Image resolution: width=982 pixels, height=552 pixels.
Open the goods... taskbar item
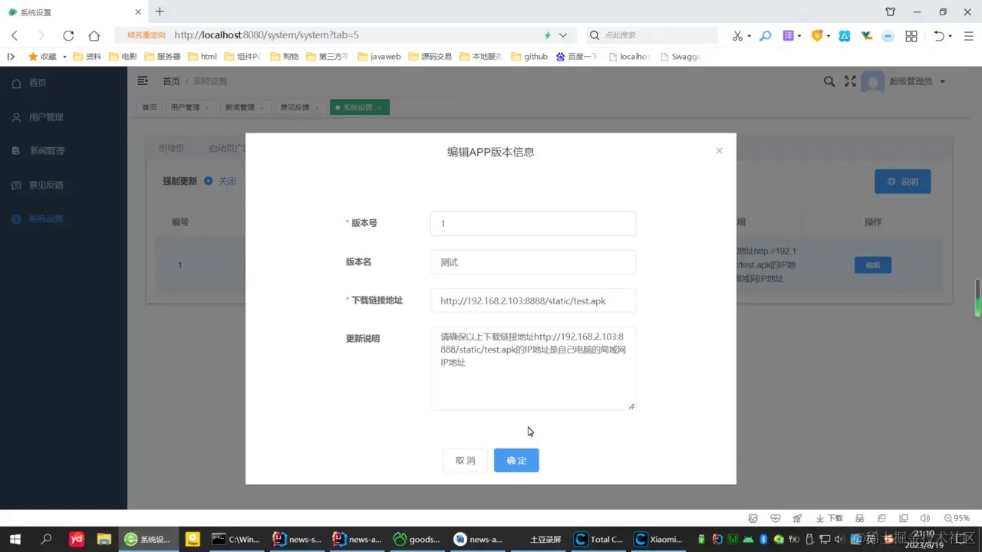(x=417, y=539)
